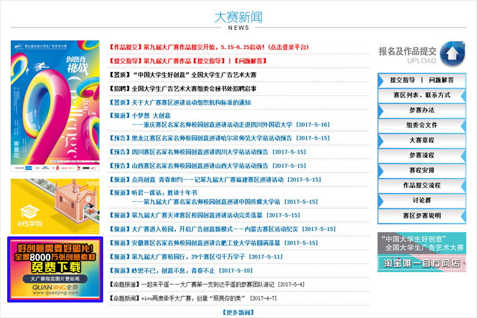477x318 pixels.
Task: Open the red 作品提交 news headline
Action: tap(209, 47)
